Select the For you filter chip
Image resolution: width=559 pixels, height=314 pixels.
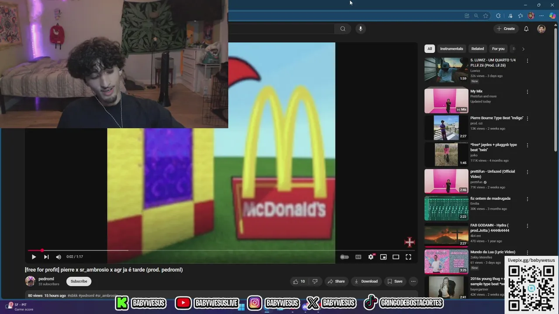point(498,49)
